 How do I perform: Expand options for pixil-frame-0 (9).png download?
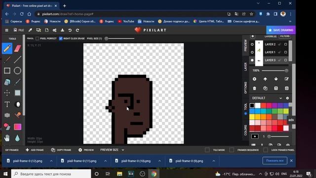click(214, 161)
